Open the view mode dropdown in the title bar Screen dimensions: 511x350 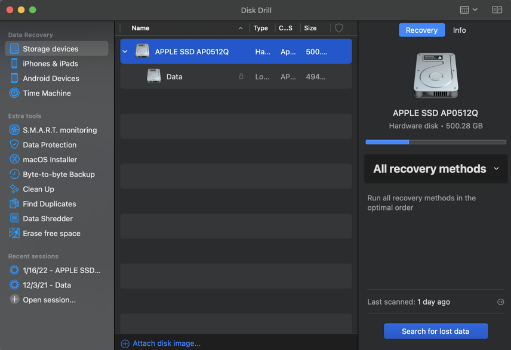[x=469, y=10]
